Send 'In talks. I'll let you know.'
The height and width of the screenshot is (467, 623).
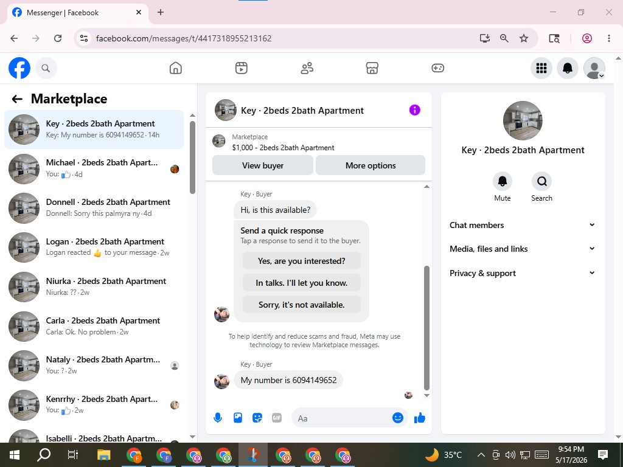pos(302,283)
